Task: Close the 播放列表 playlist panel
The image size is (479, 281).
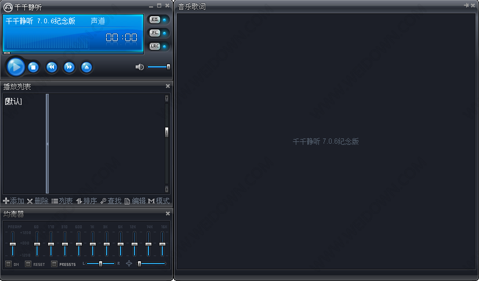Action: [x=168, y=86]
